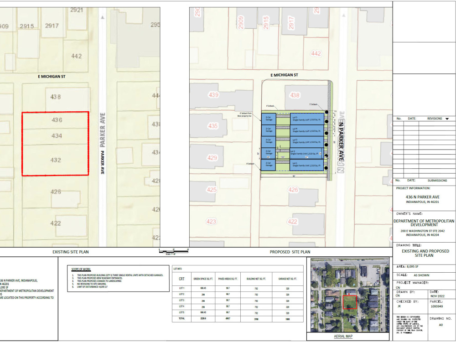Click parcel 423 in the proposed site plan
This screenshot has height=342, width=456.
(x=211, y=222)
